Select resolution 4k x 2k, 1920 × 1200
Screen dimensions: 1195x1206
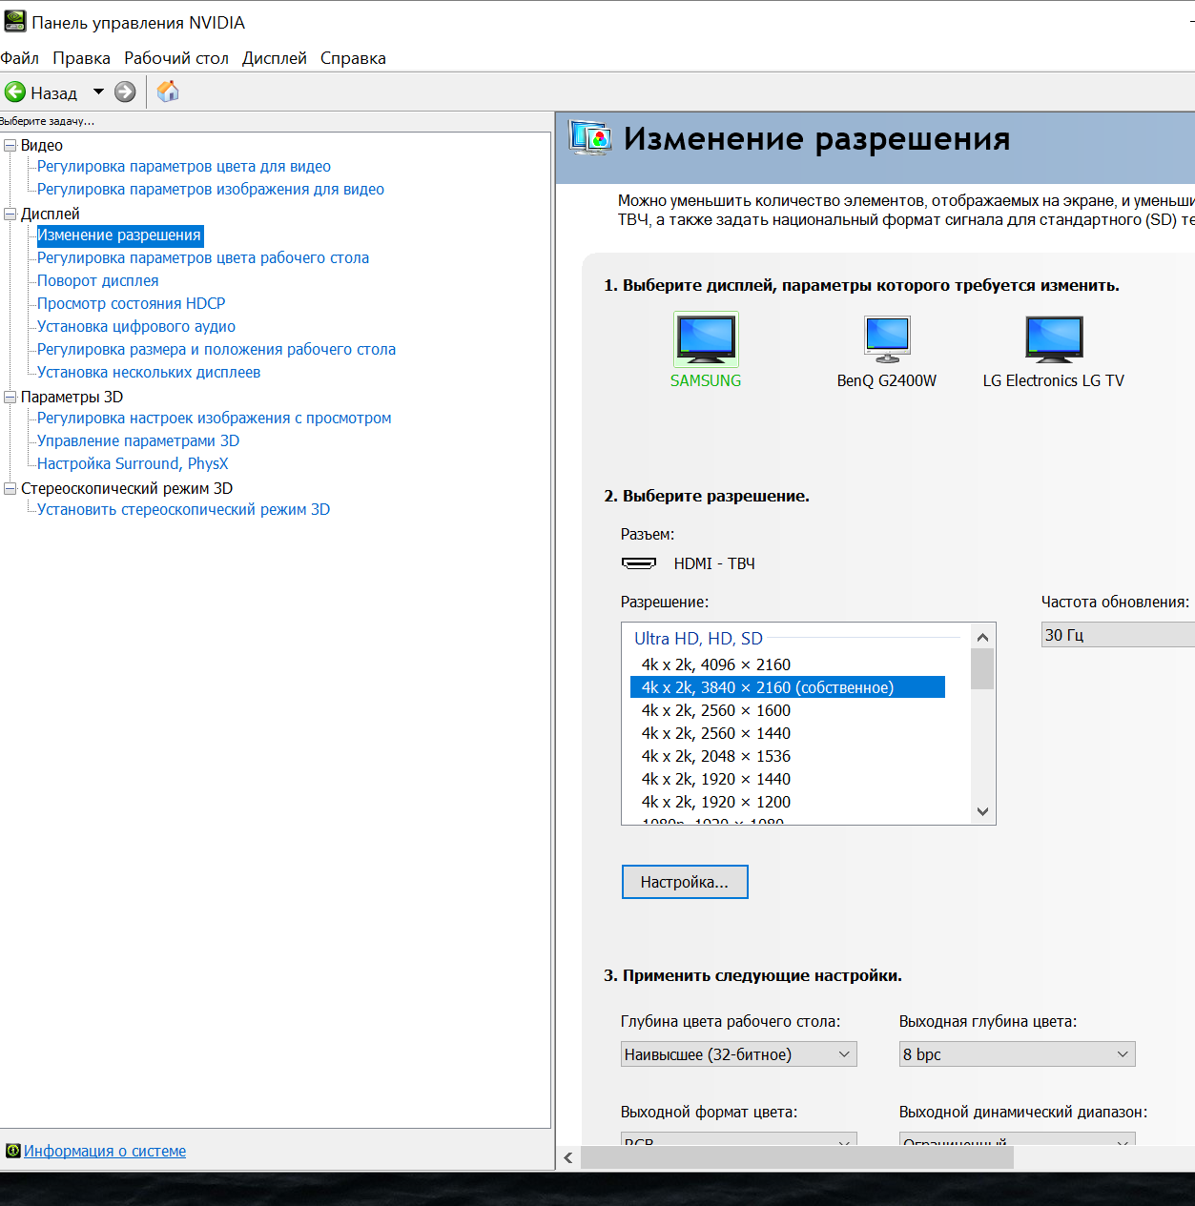click(x=716, y=802)
